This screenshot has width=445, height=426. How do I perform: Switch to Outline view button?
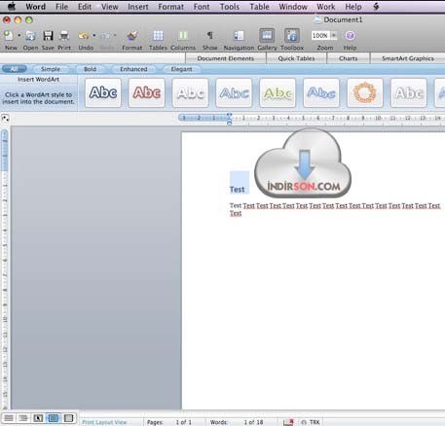coord(23,418)
